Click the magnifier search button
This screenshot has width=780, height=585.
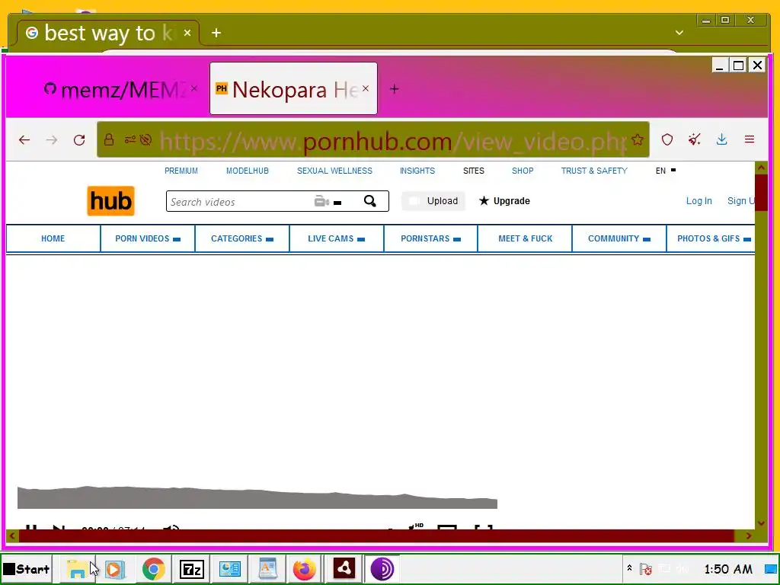tap(369, 201)
